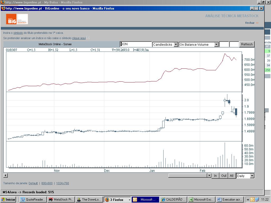This screenshot has height=203, width=271.
Task: Expand the On Balance Volume indicator dropdown
Action: [216, 44]
